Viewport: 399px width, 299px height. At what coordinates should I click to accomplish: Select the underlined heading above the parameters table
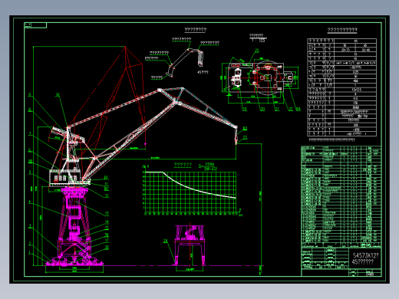[342, 30]
